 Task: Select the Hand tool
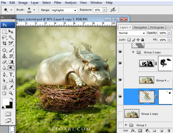click(x=4, y=93)
